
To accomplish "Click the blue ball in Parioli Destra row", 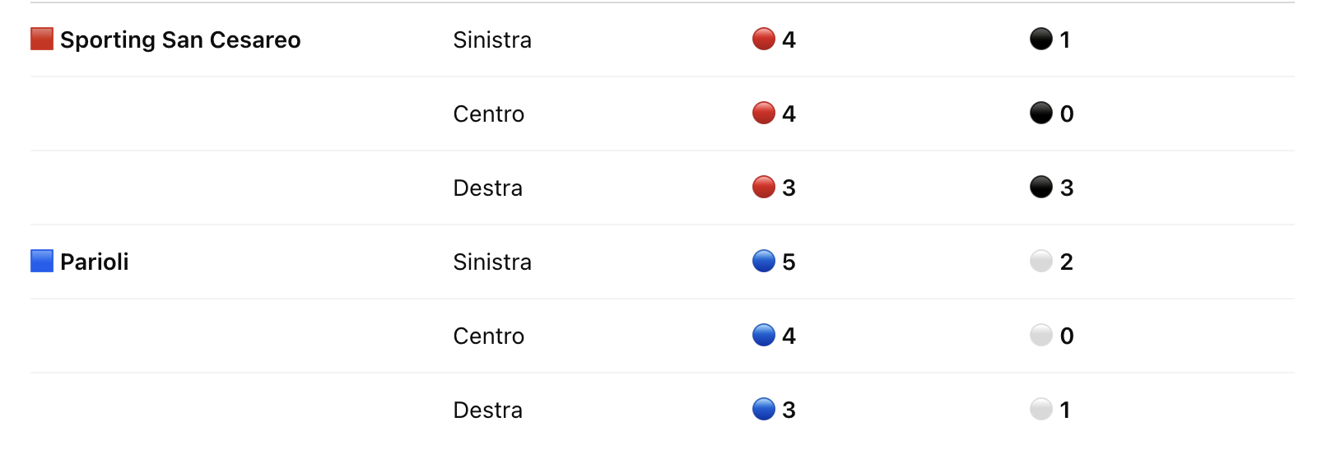I will pos(764,409).
